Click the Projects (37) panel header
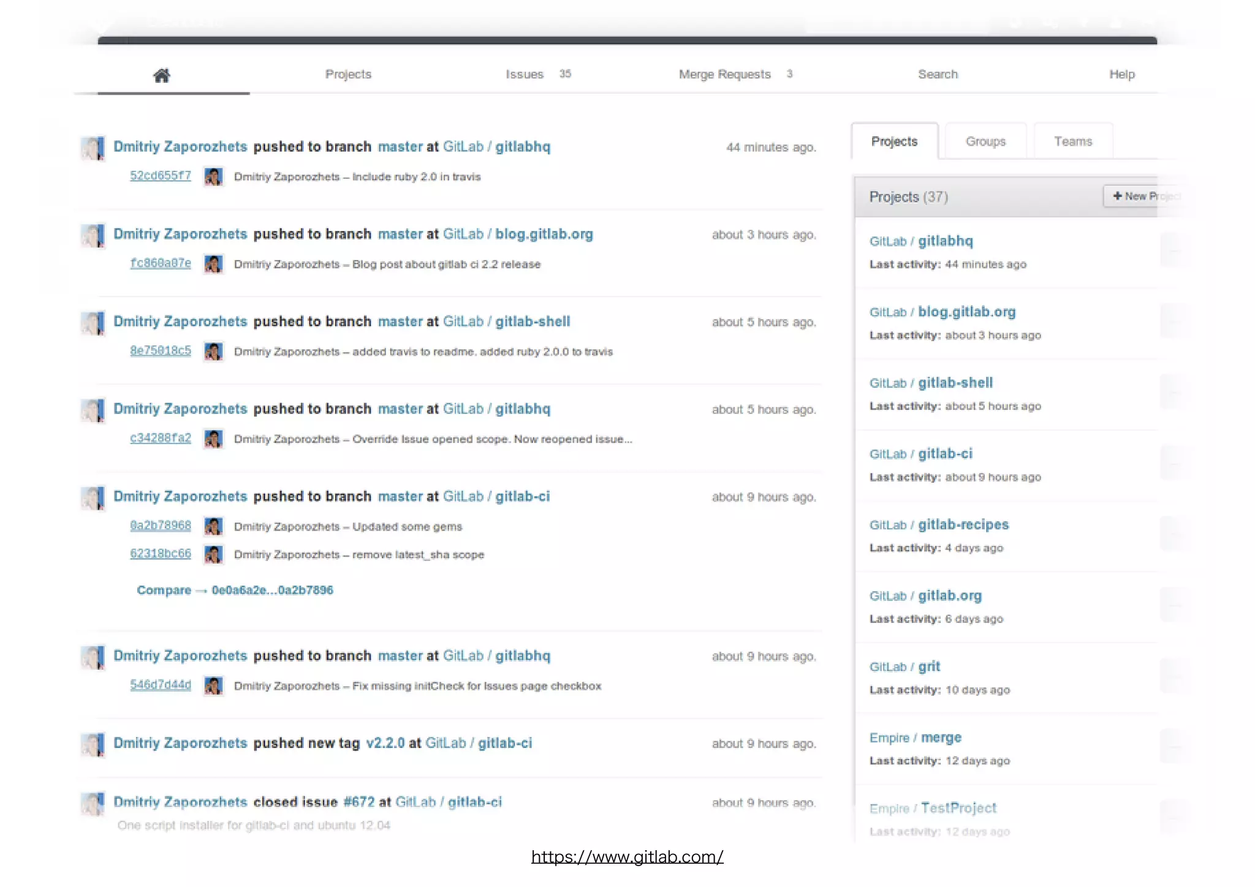The image size is (1255, 887). (1006, 197)
